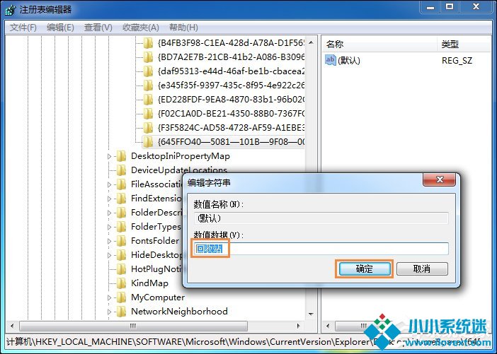Select the DesktopIniPropertyMap key label
This screenshot has width=497, height=354.
pos(181,156)
